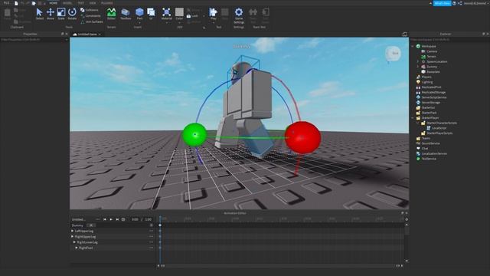Click the Paste icon in Clipboard group
Screen dimensions: 490x276
7,14
